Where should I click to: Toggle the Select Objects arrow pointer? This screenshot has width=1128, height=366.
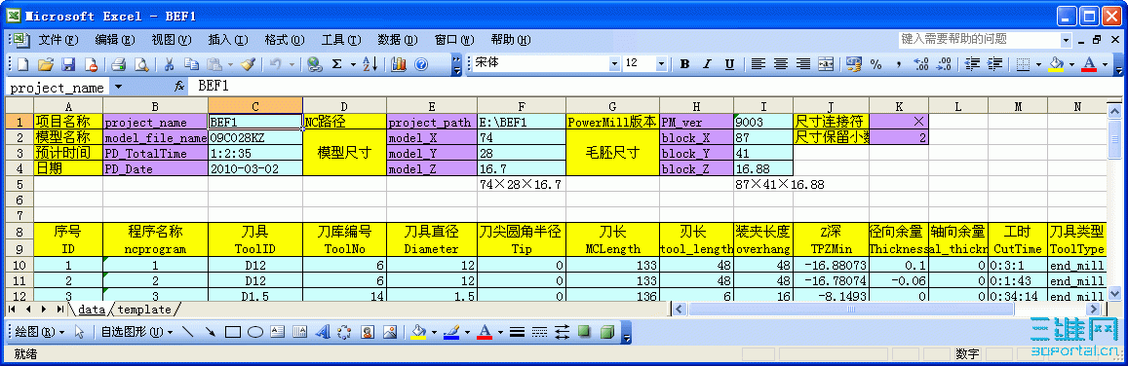[80, 332]
